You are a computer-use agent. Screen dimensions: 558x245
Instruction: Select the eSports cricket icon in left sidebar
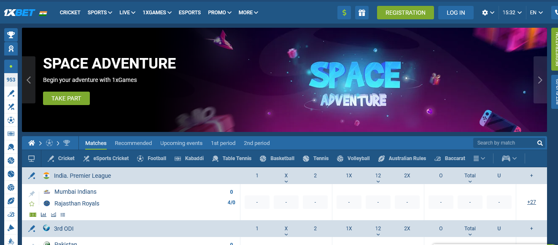[11, 107]
